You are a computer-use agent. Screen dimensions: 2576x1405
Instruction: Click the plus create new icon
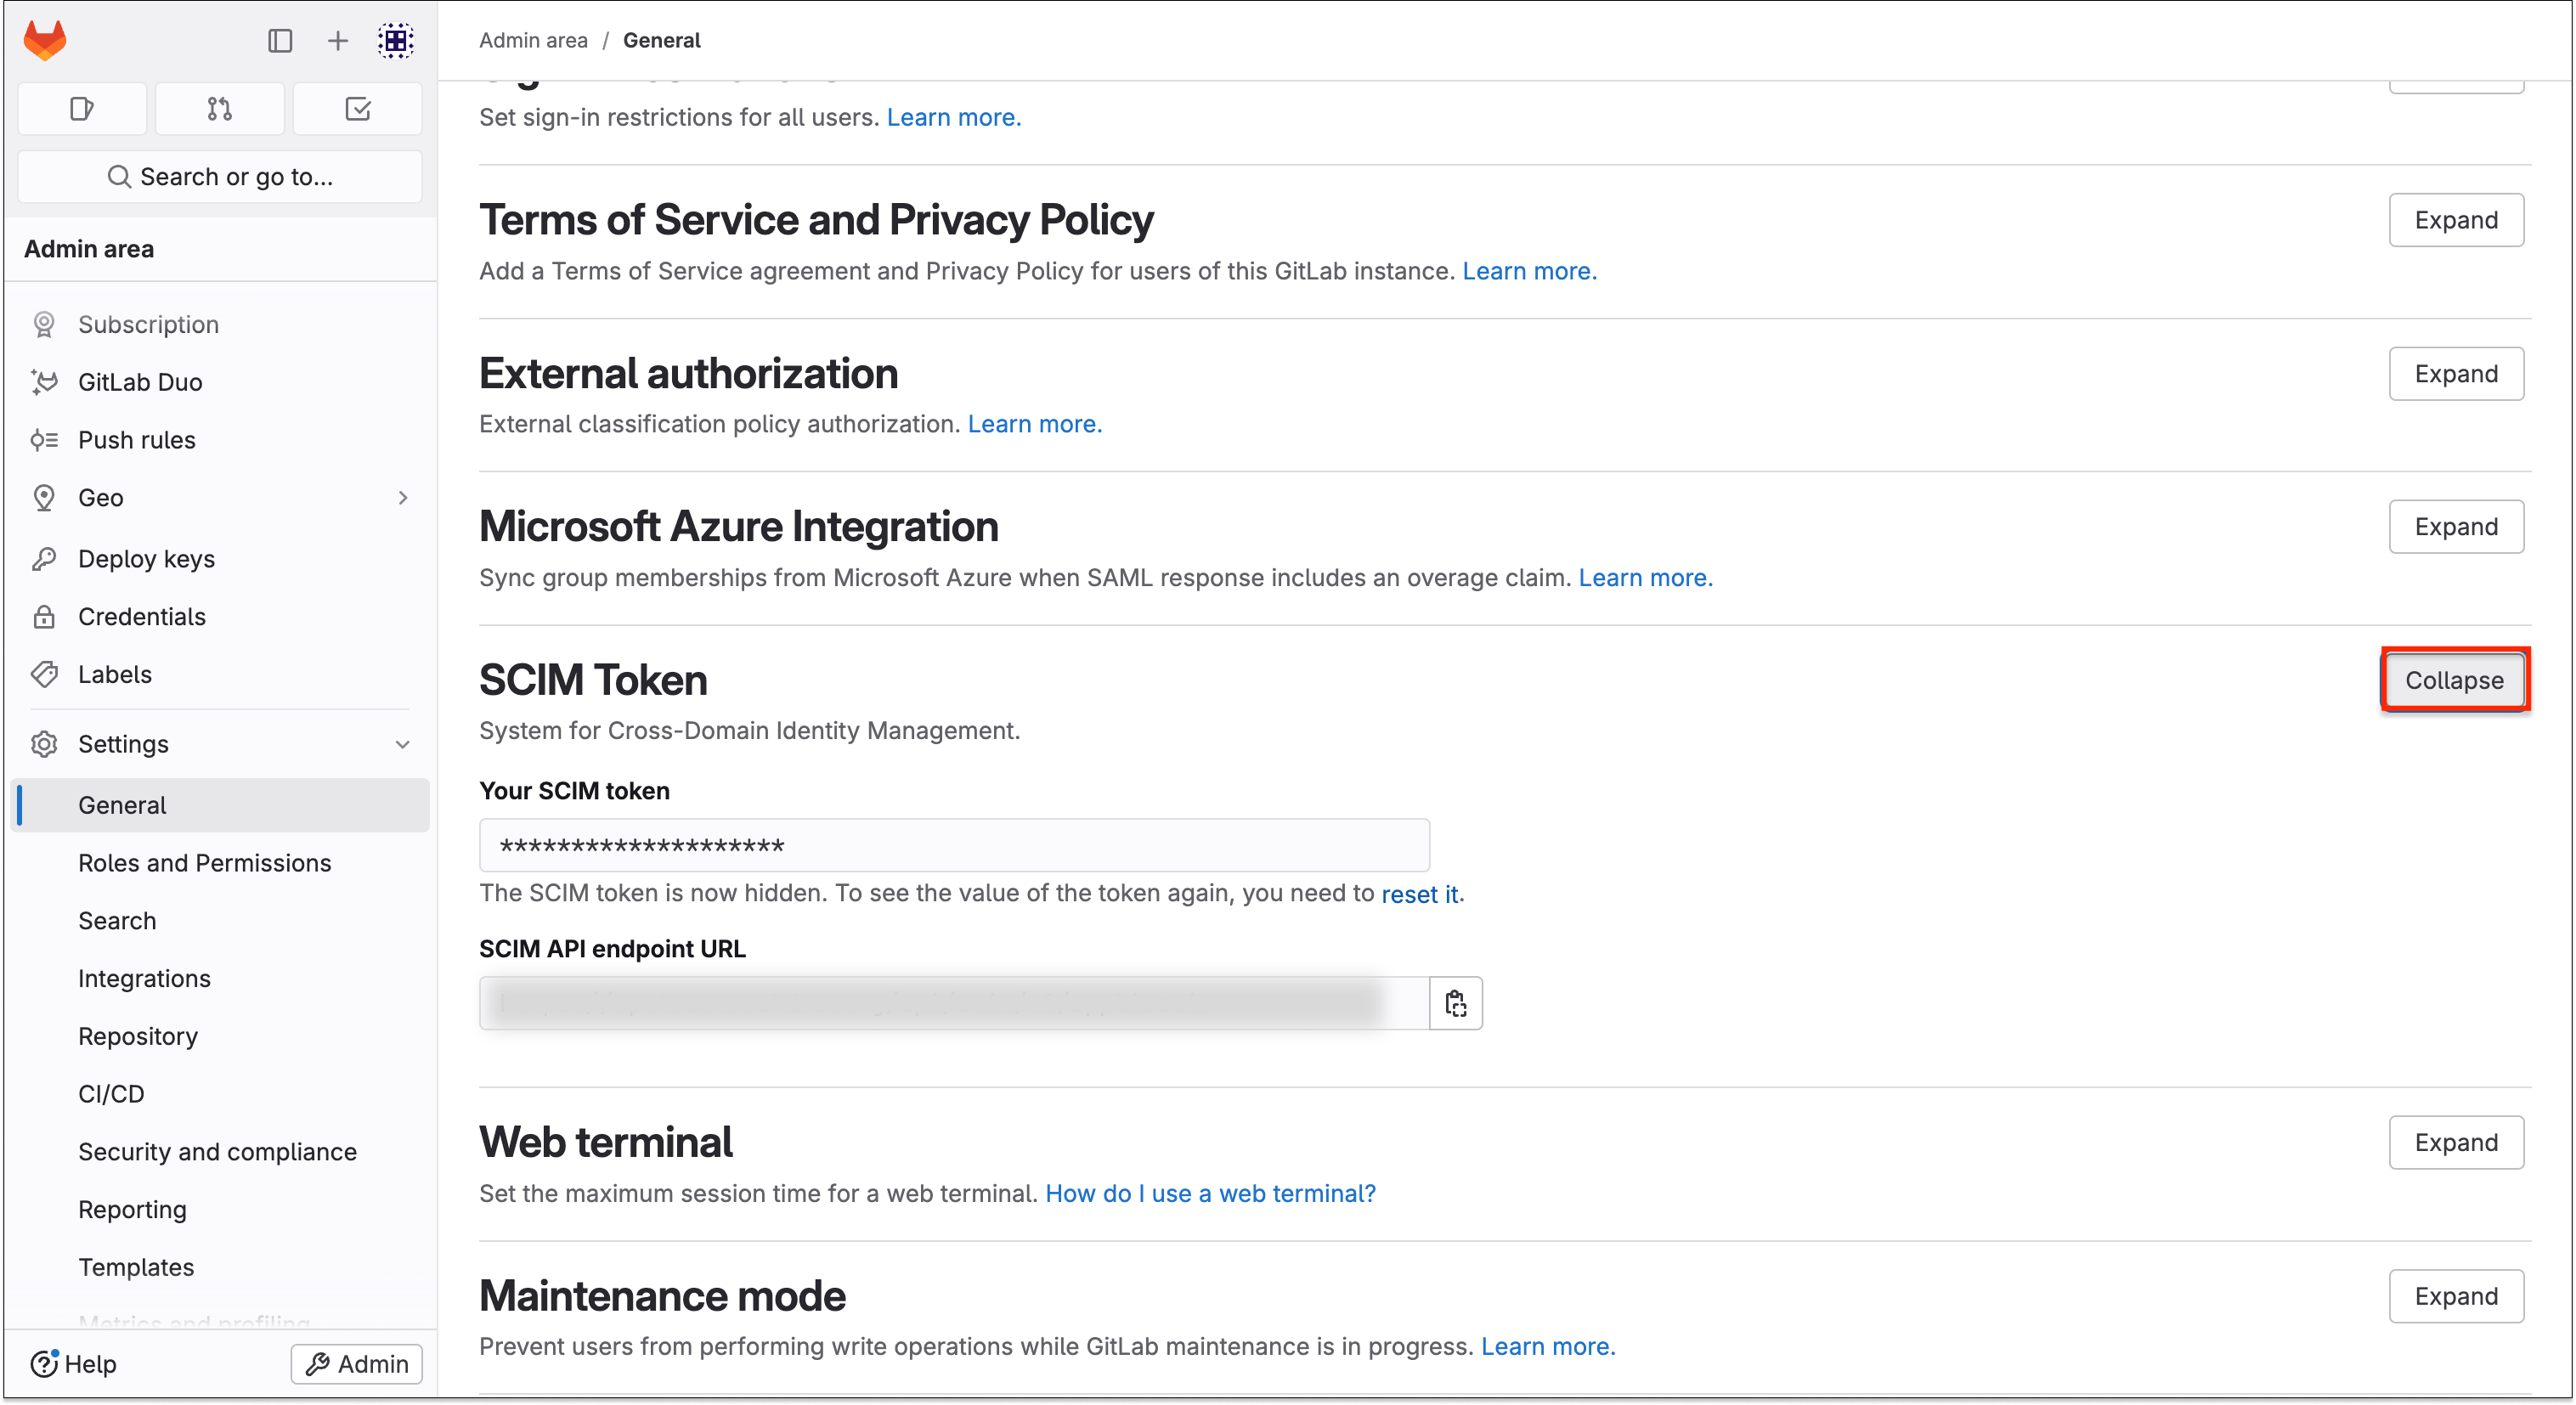338,40
